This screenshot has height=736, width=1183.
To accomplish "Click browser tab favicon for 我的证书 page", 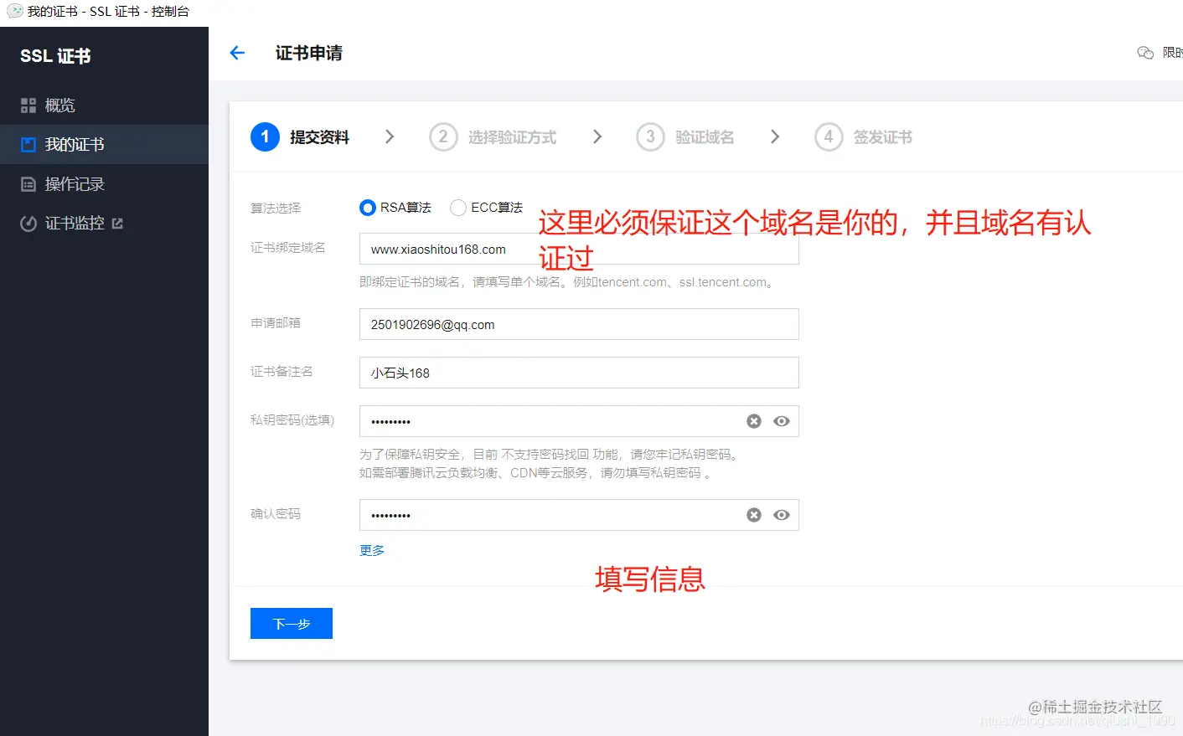I will coord(14,11).
